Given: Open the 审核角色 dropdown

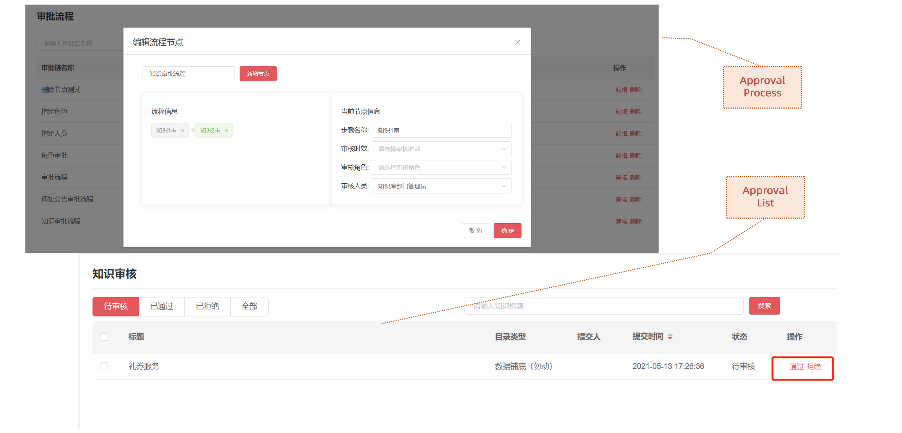Looking at the screenshot, I should [441, 167].
